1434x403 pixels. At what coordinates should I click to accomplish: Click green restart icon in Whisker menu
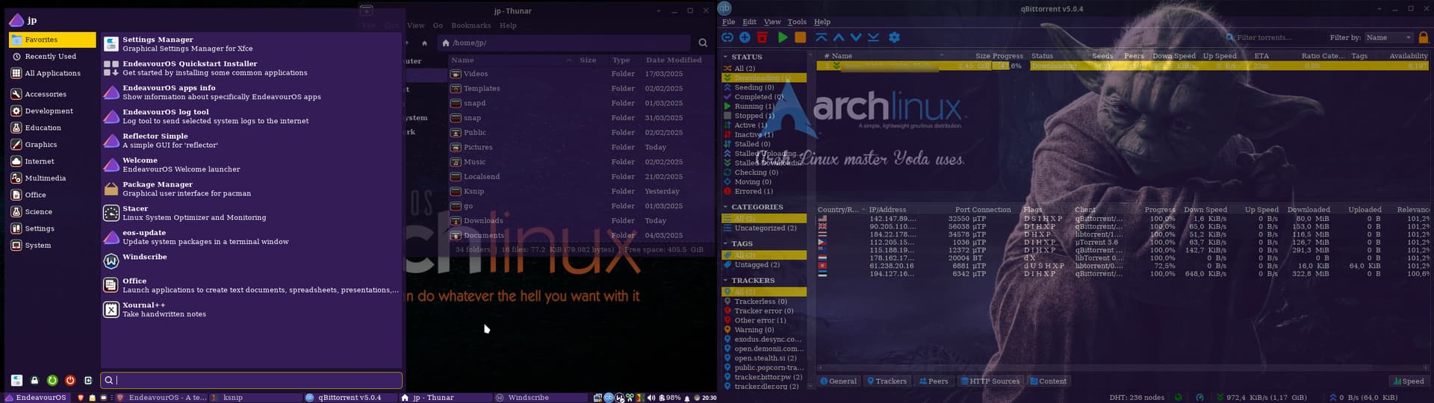coord(52,381)
